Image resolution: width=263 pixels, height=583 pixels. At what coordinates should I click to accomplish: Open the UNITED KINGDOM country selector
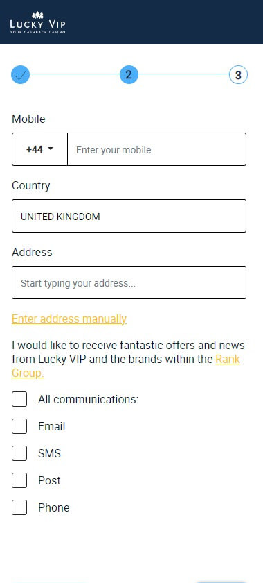[x=129, y=216]
